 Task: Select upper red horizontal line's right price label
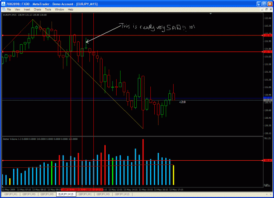(268, 35)
